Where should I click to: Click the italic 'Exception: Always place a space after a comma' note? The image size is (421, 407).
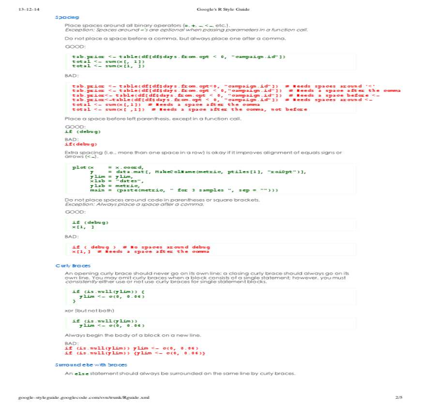pos(134,204)
